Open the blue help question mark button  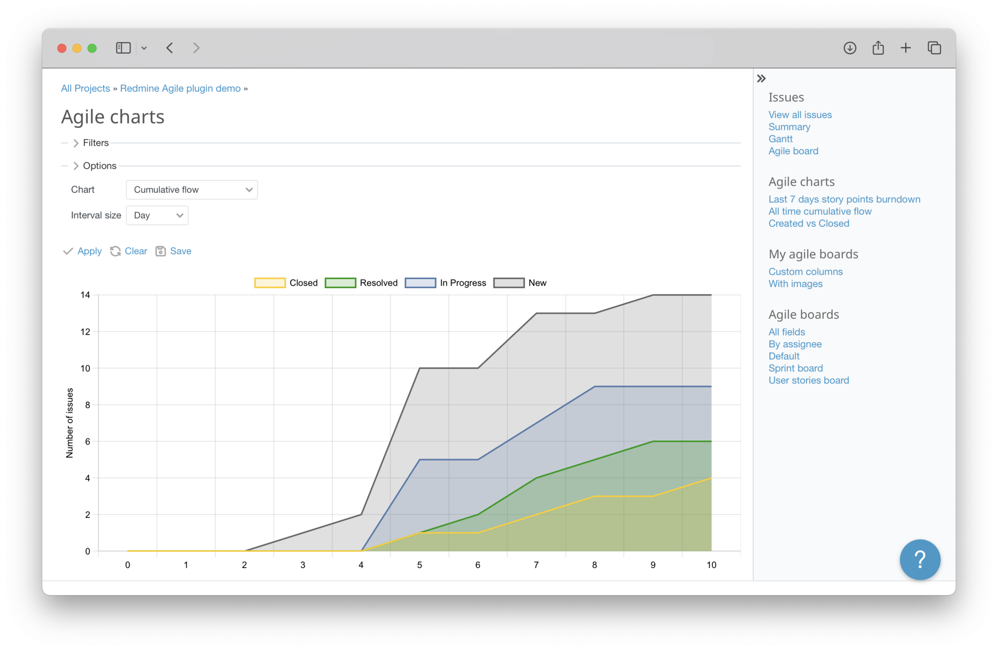click(x=920, y=559)
